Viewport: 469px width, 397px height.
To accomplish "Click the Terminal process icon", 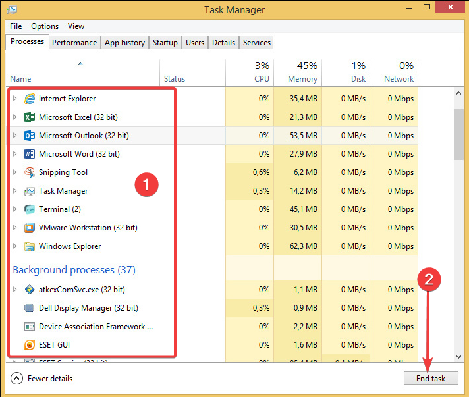I will [x=29, y=209].
